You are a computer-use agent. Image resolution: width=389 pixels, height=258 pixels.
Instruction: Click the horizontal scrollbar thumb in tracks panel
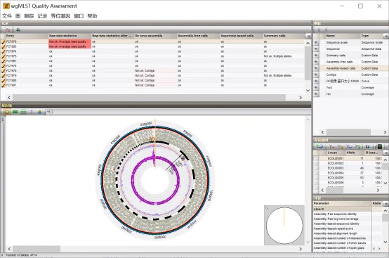point(348,132)
